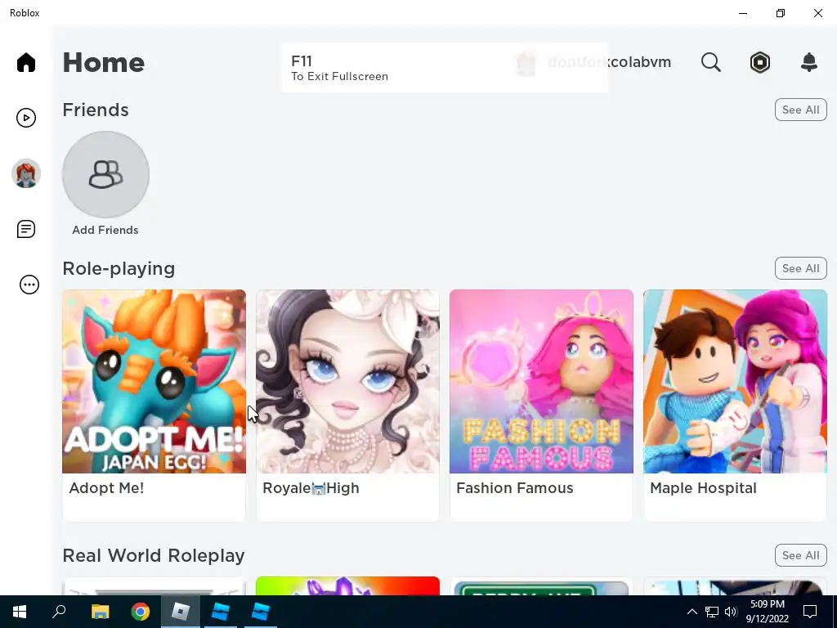Click the Real World Roleplay section heading
The height and width of the screenshot is (628, 837).
[x=154, y=555]
